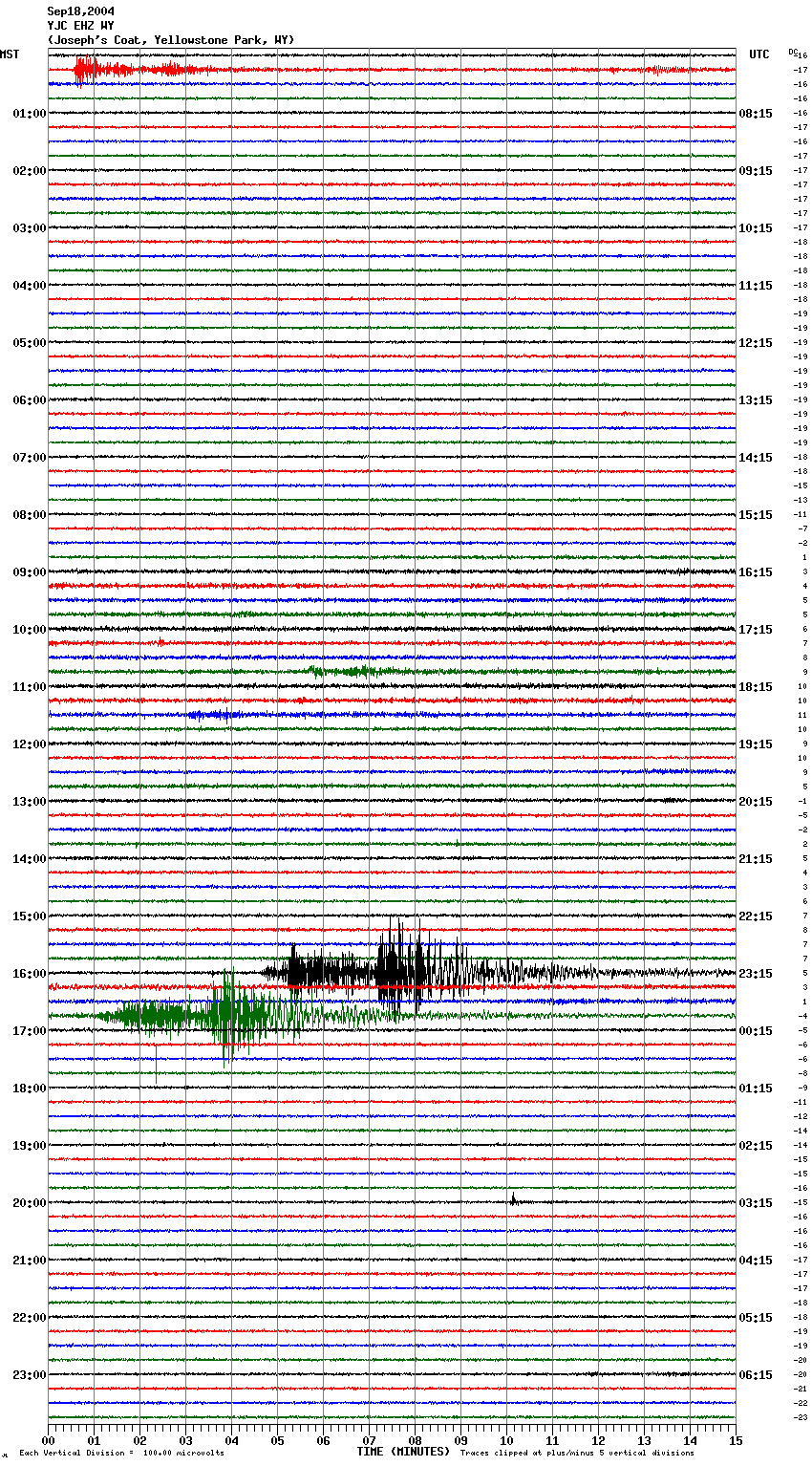Screen dimensions: 812x1466
Task: Click the 'UTC' time zone header
Action: tap(759, 54)
